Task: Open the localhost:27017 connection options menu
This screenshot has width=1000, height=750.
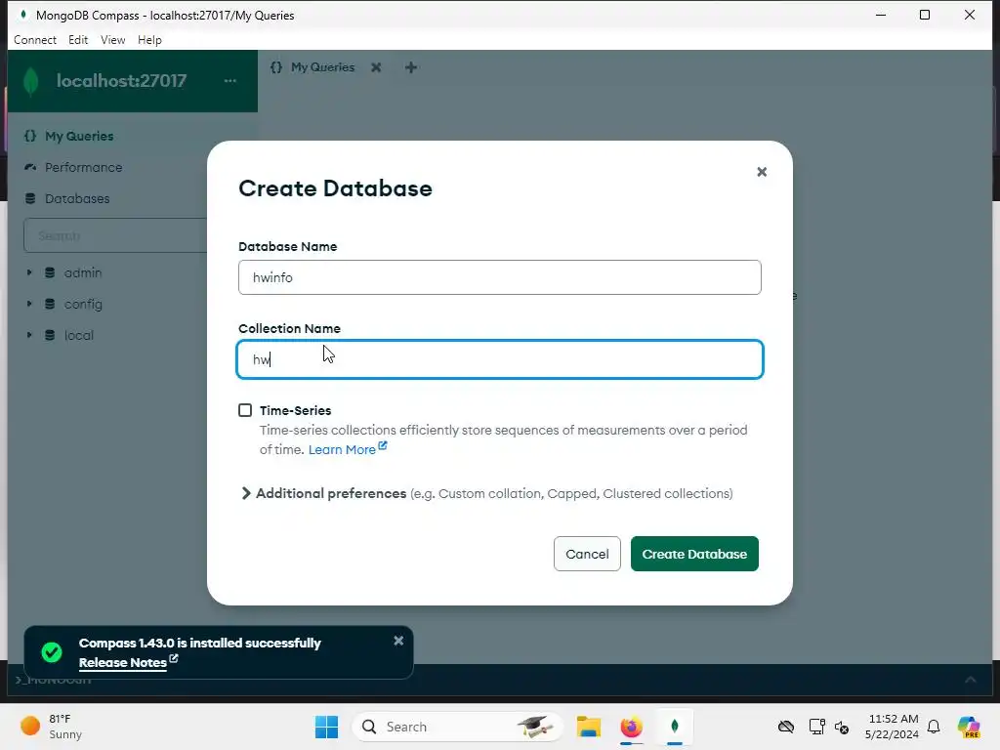Action: click(x=230, y=80)
